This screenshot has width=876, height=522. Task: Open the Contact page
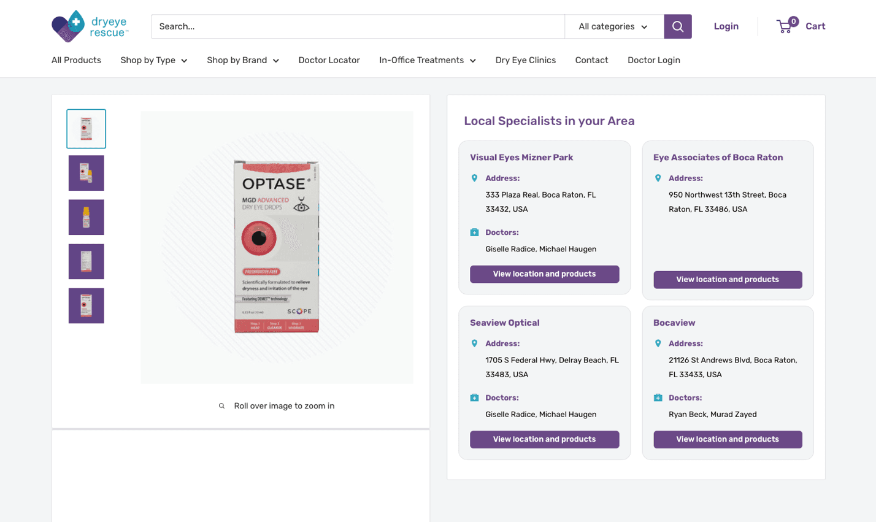(591, 60)
